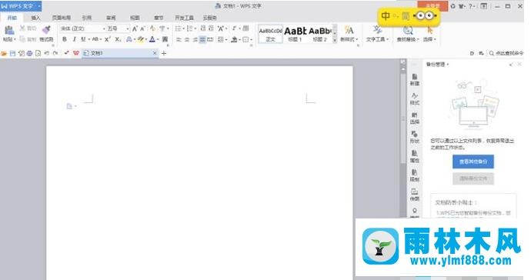Click the numbered list icon

[x=190, y=28]
